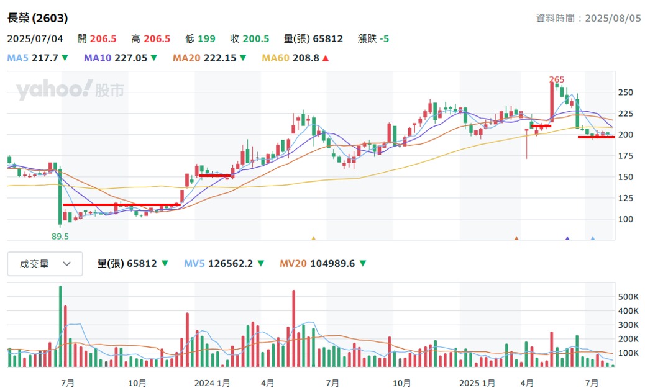The width and height of the screenshot is (645, 388).
Task: Click the 125 price axis label
Action: [x=626, y=198]
